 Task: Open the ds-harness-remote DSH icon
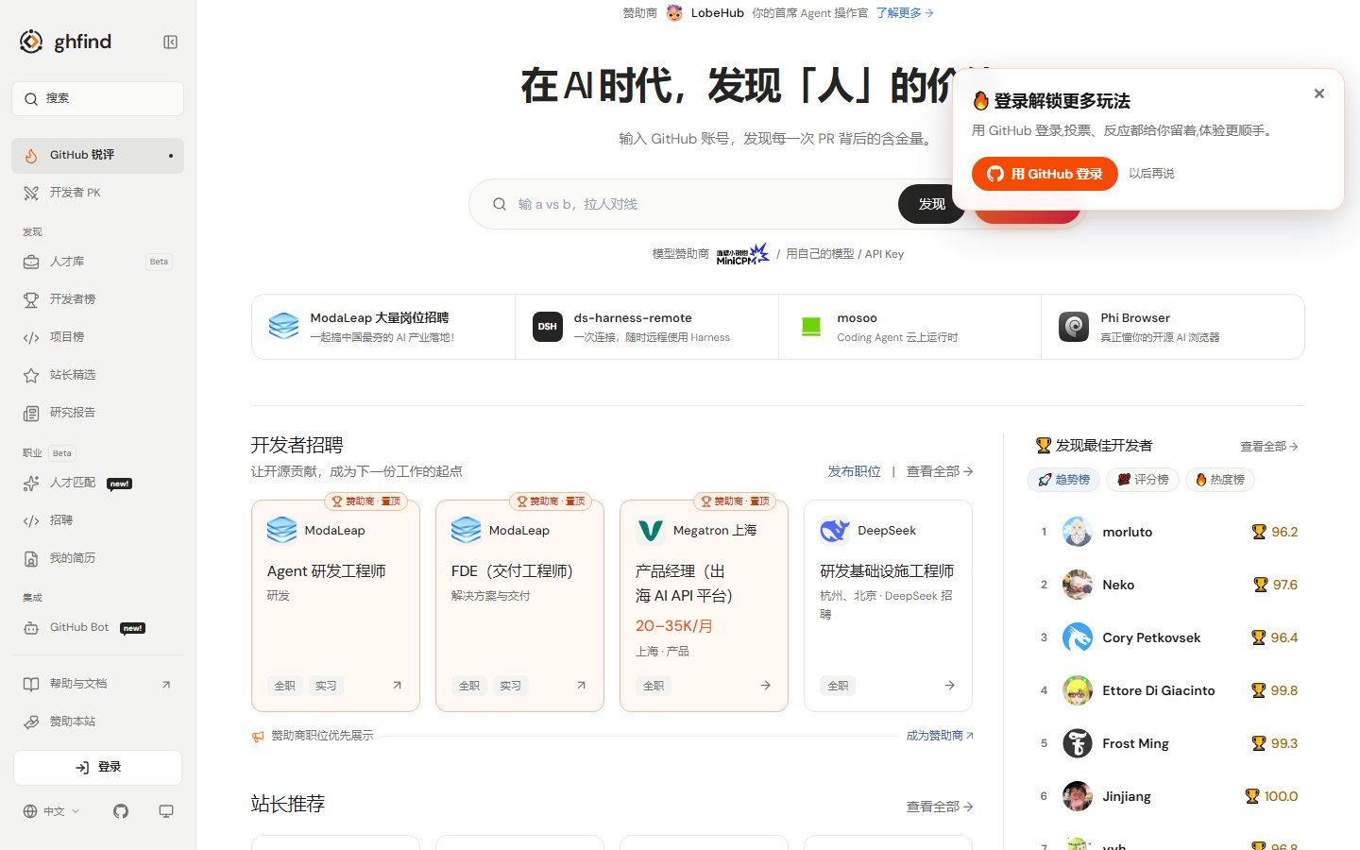548,326
